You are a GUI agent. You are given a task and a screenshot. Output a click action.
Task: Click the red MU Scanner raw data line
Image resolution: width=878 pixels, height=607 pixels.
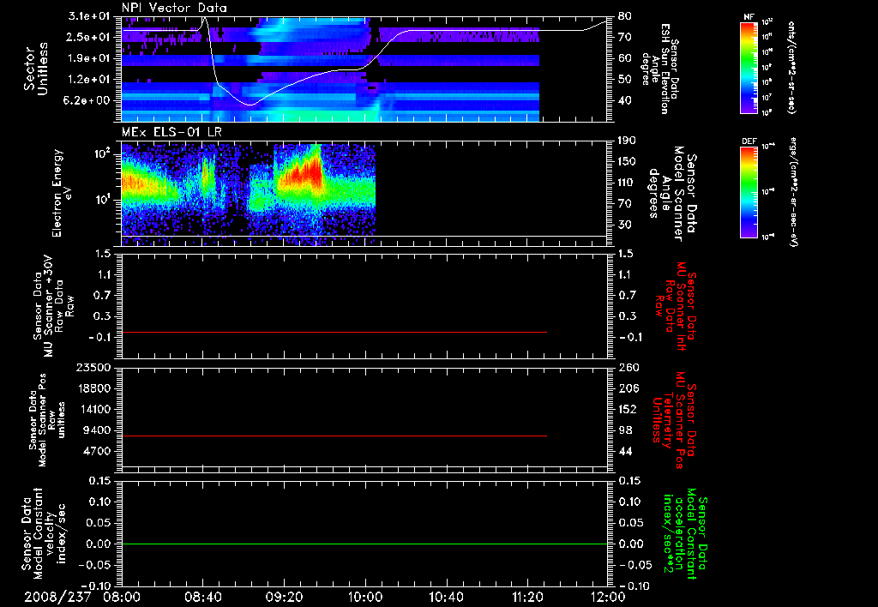click(x=334, y=333)
